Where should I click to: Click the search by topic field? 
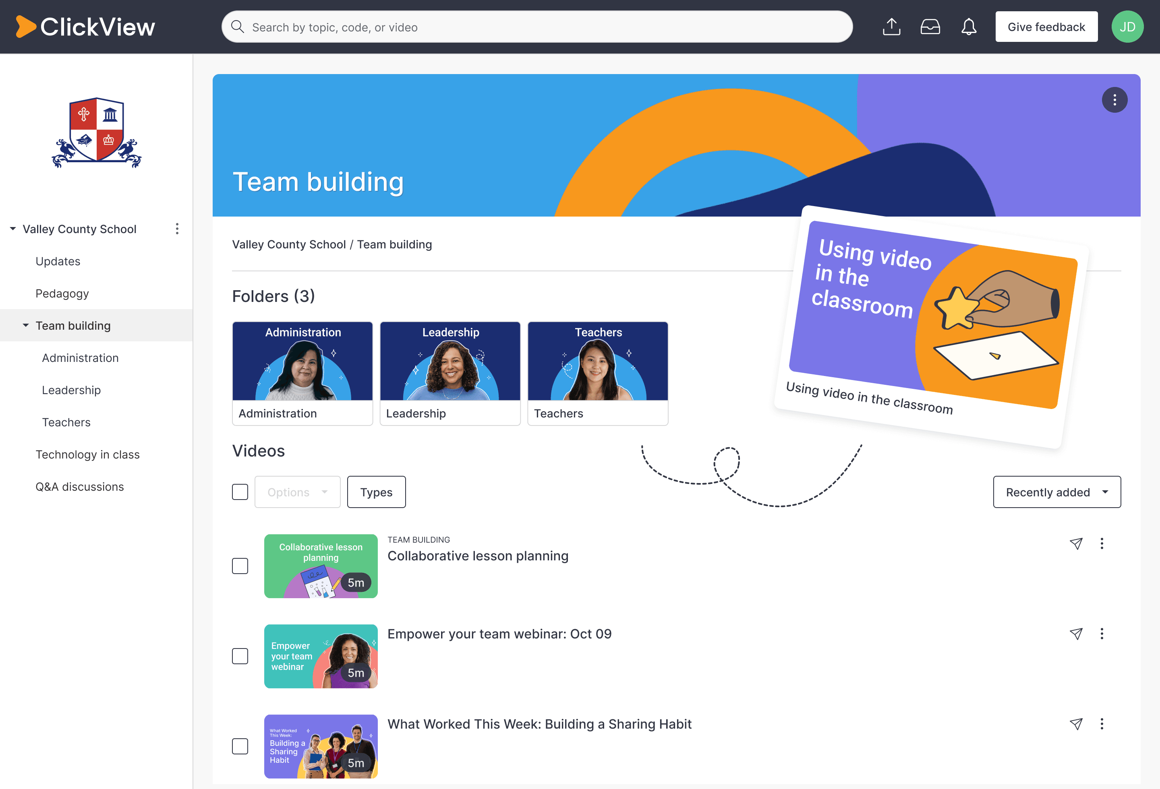coord(537,27)
